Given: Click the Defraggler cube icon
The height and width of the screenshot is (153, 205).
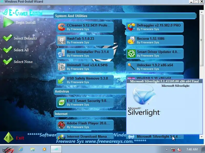Looking at the screenshot, I should click(131, 27).
